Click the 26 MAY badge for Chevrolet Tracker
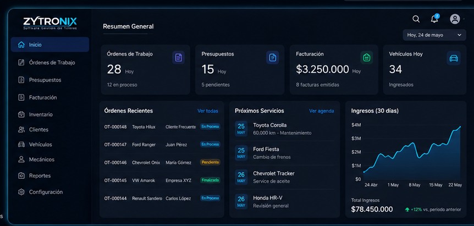Image resolution: width=474 pixels, height=226 pixels. coord(241,177)
